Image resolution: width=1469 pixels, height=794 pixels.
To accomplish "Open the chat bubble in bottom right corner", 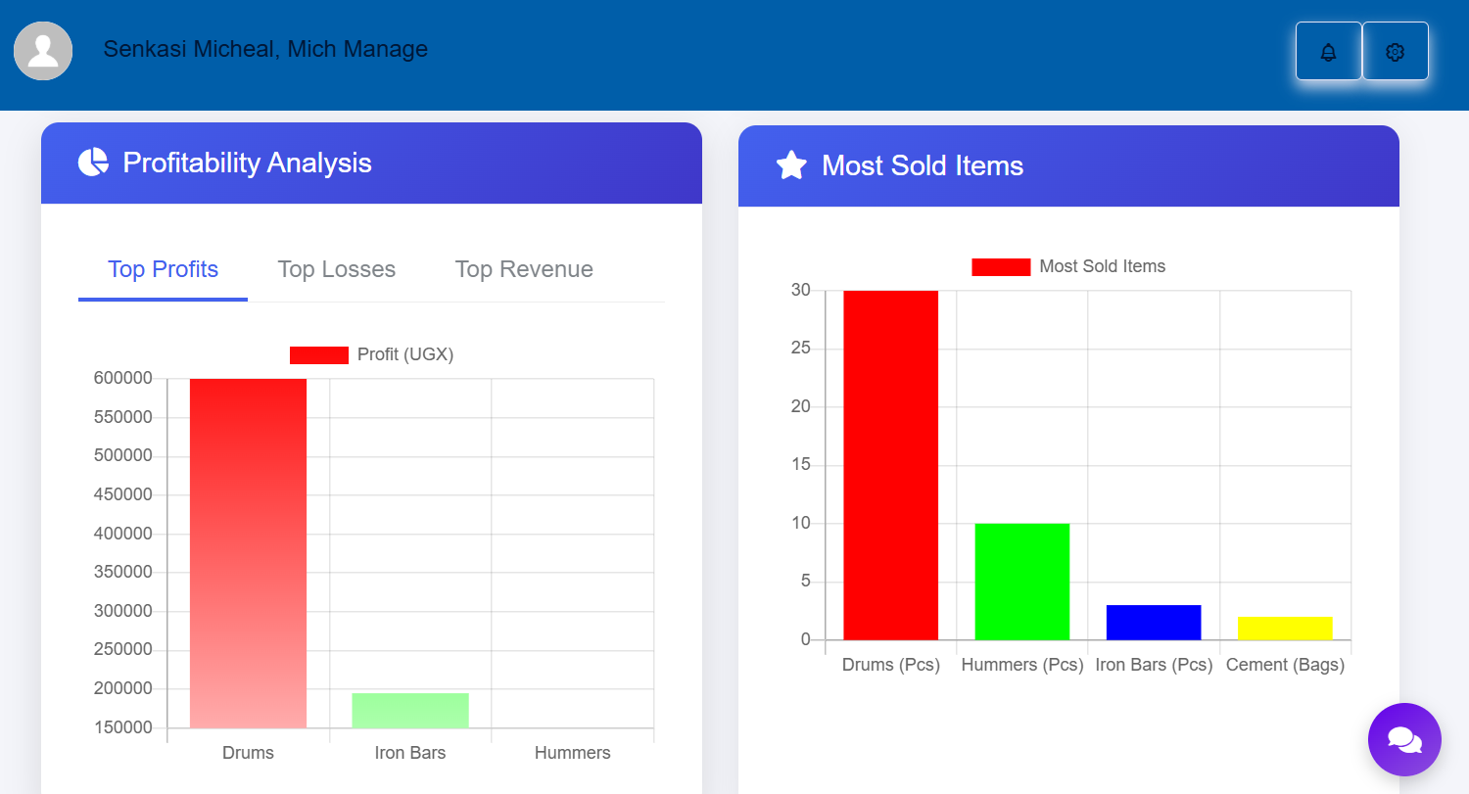I will pyautogui.click(x=1404, y=739).
